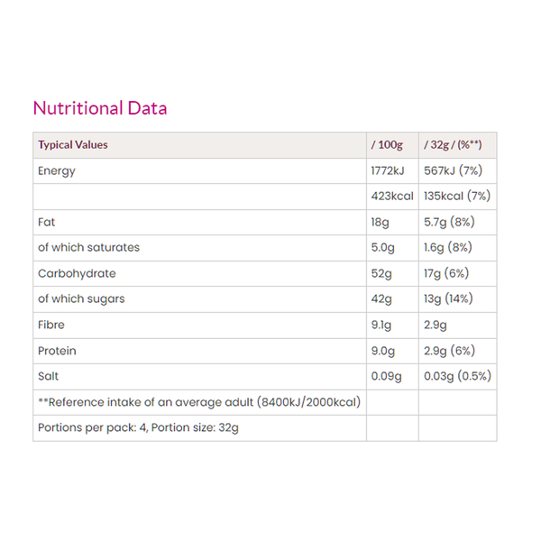Viewport: 541px width, 541px height.
Task: Click the 423kcal value cell
Action: [x=391, y=196]
